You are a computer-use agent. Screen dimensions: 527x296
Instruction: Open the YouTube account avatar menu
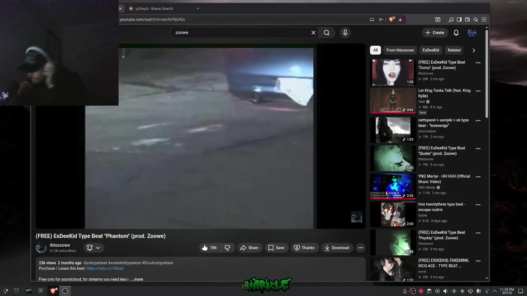(x=472, y=32)
